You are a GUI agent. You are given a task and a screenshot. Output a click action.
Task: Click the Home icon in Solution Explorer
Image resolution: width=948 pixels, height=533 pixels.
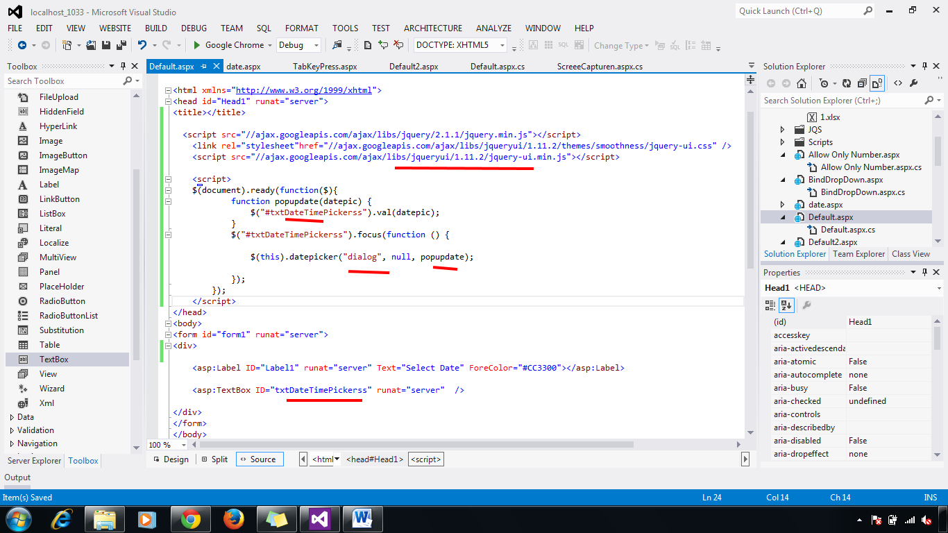[x=802, y=83]
